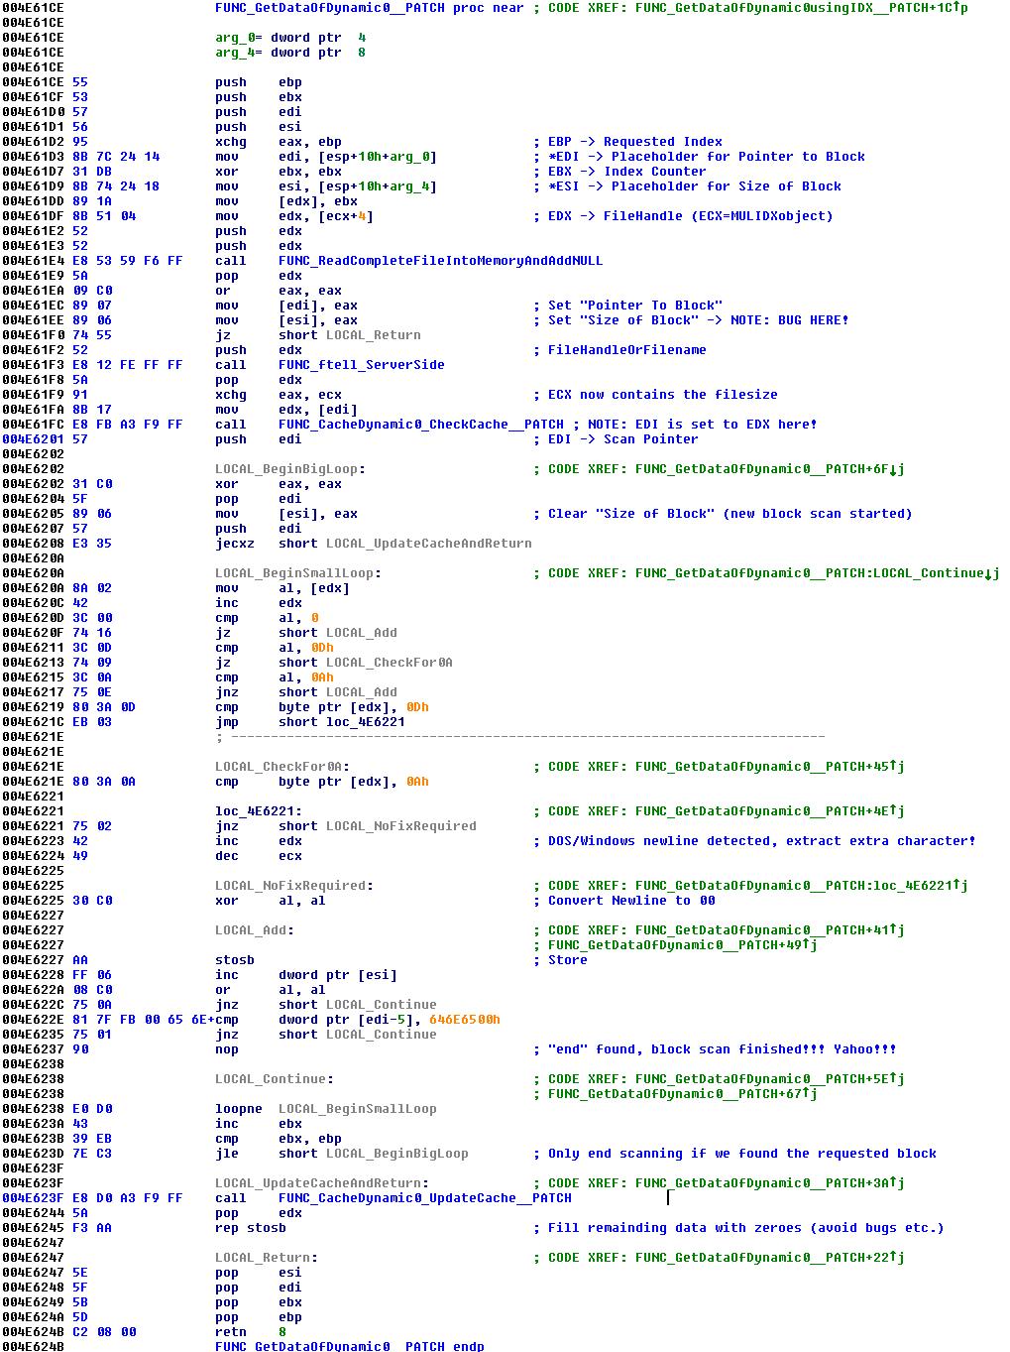Select the retn instruction mnemonic
The height and width of the screenshot is (1352, 1010).
[230, 1332]
